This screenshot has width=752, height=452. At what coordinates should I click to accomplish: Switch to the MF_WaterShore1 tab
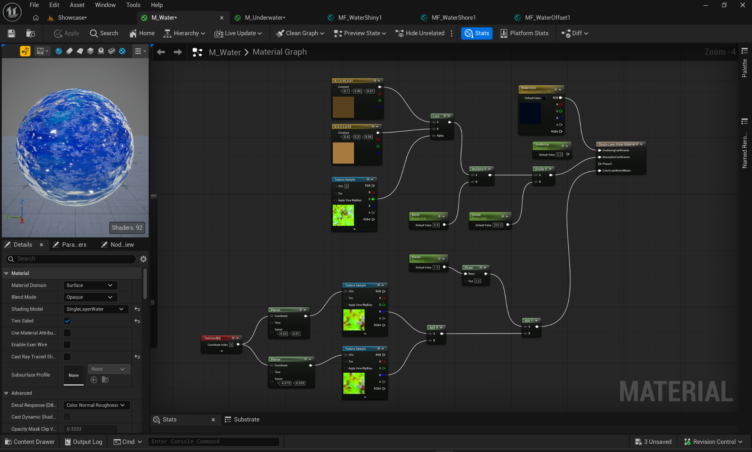pyautogui.click(x=453, y=18)
